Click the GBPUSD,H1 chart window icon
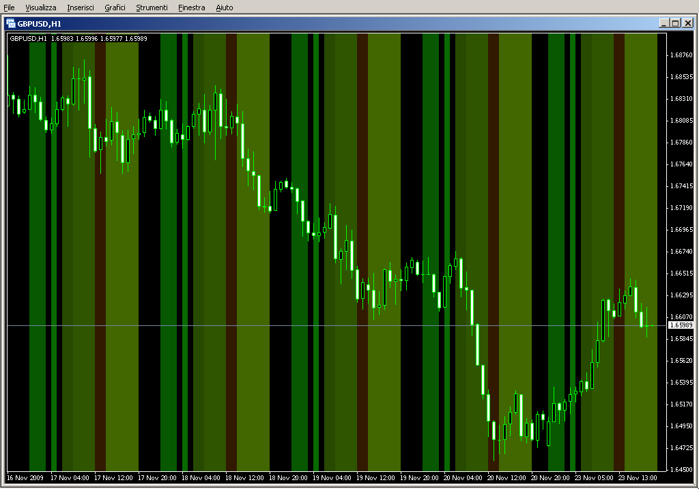 click(11, 24)
